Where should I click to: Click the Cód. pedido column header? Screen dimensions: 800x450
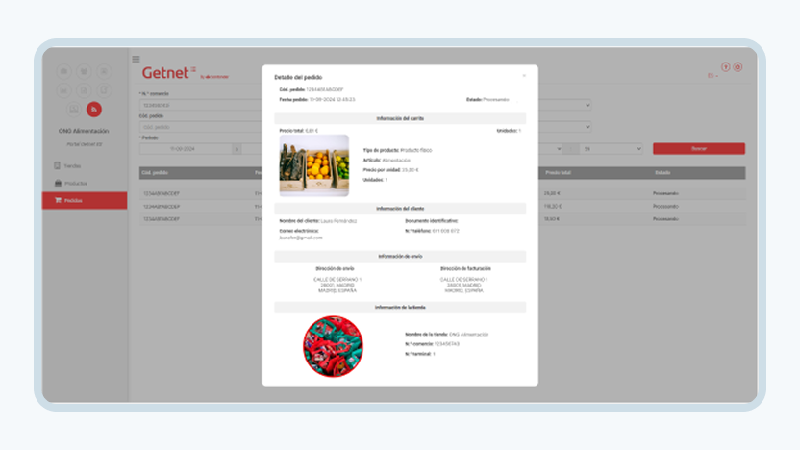click(155, 173)
